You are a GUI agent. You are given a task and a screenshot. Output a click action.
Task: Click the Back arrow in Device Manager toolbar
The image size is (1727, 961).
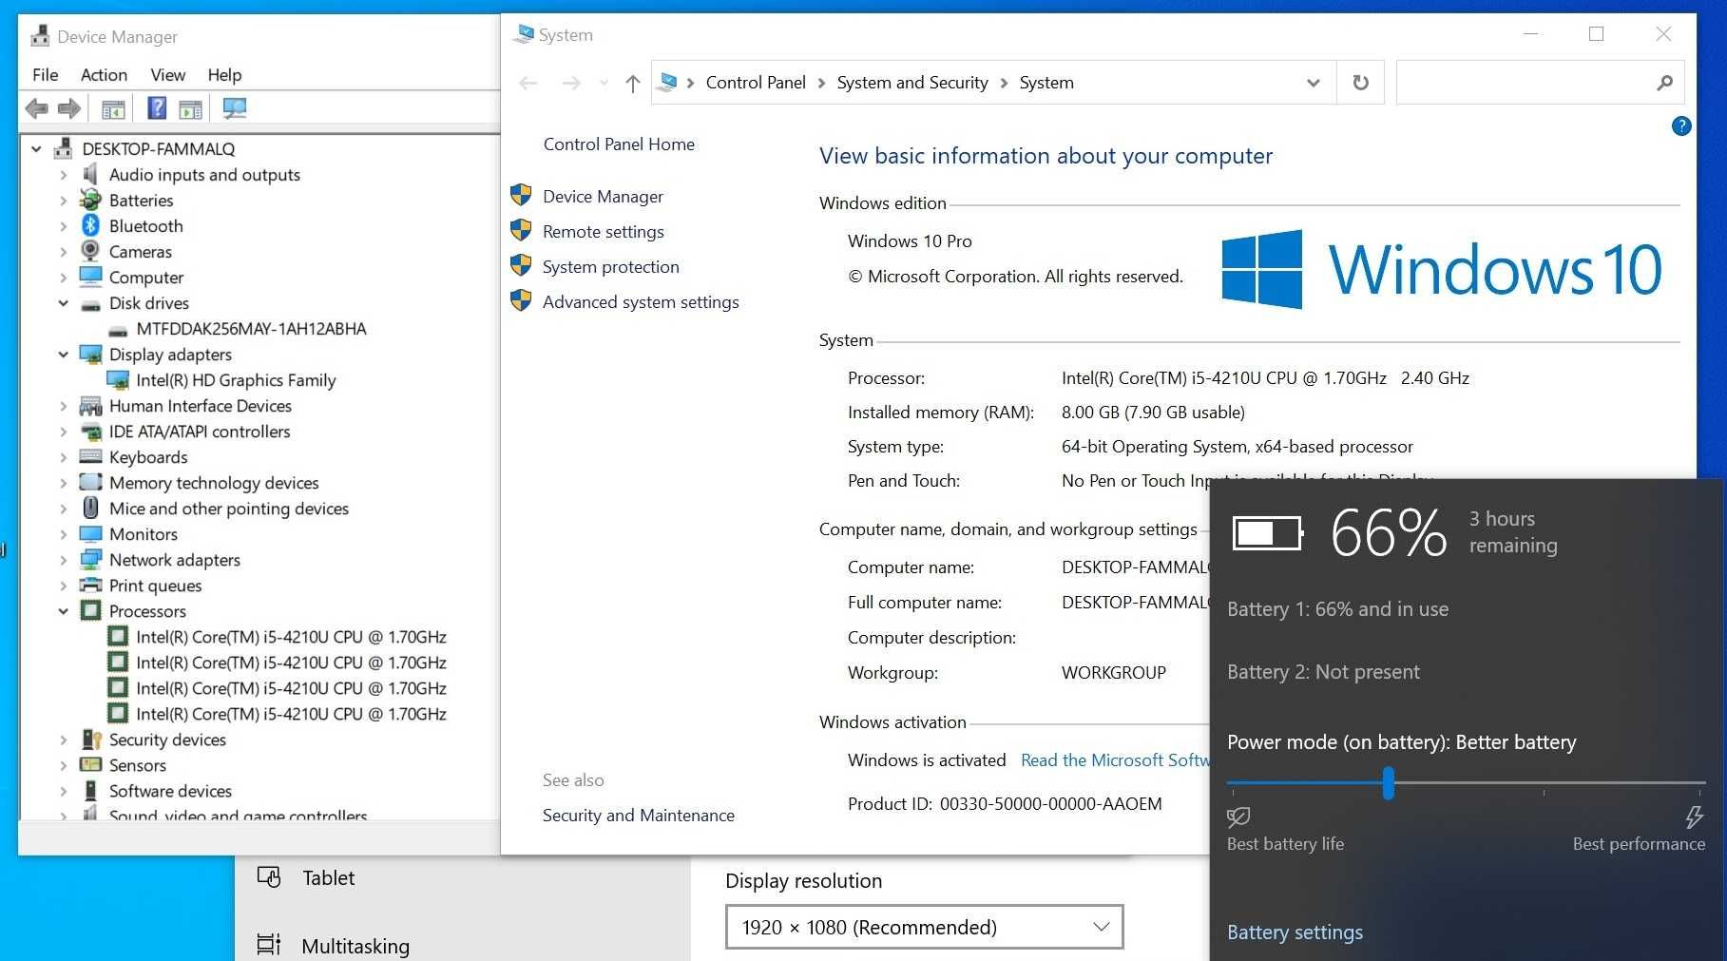click(36, 109)
